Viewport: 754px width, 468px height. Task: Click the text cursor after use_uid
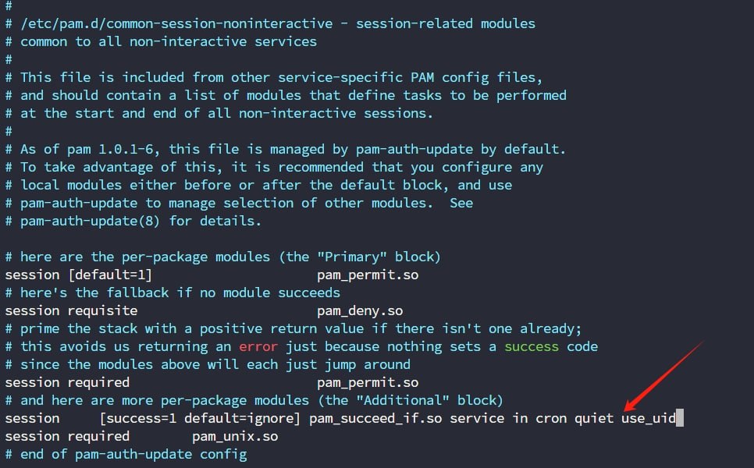tap(680, 418)
